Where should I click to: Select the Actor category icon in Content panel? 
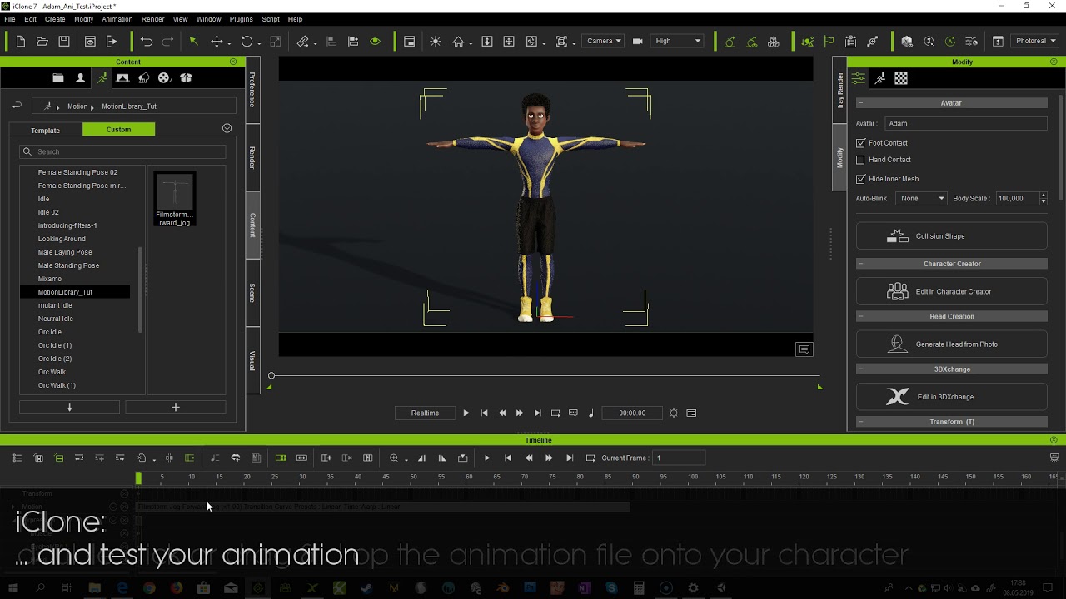80,77
